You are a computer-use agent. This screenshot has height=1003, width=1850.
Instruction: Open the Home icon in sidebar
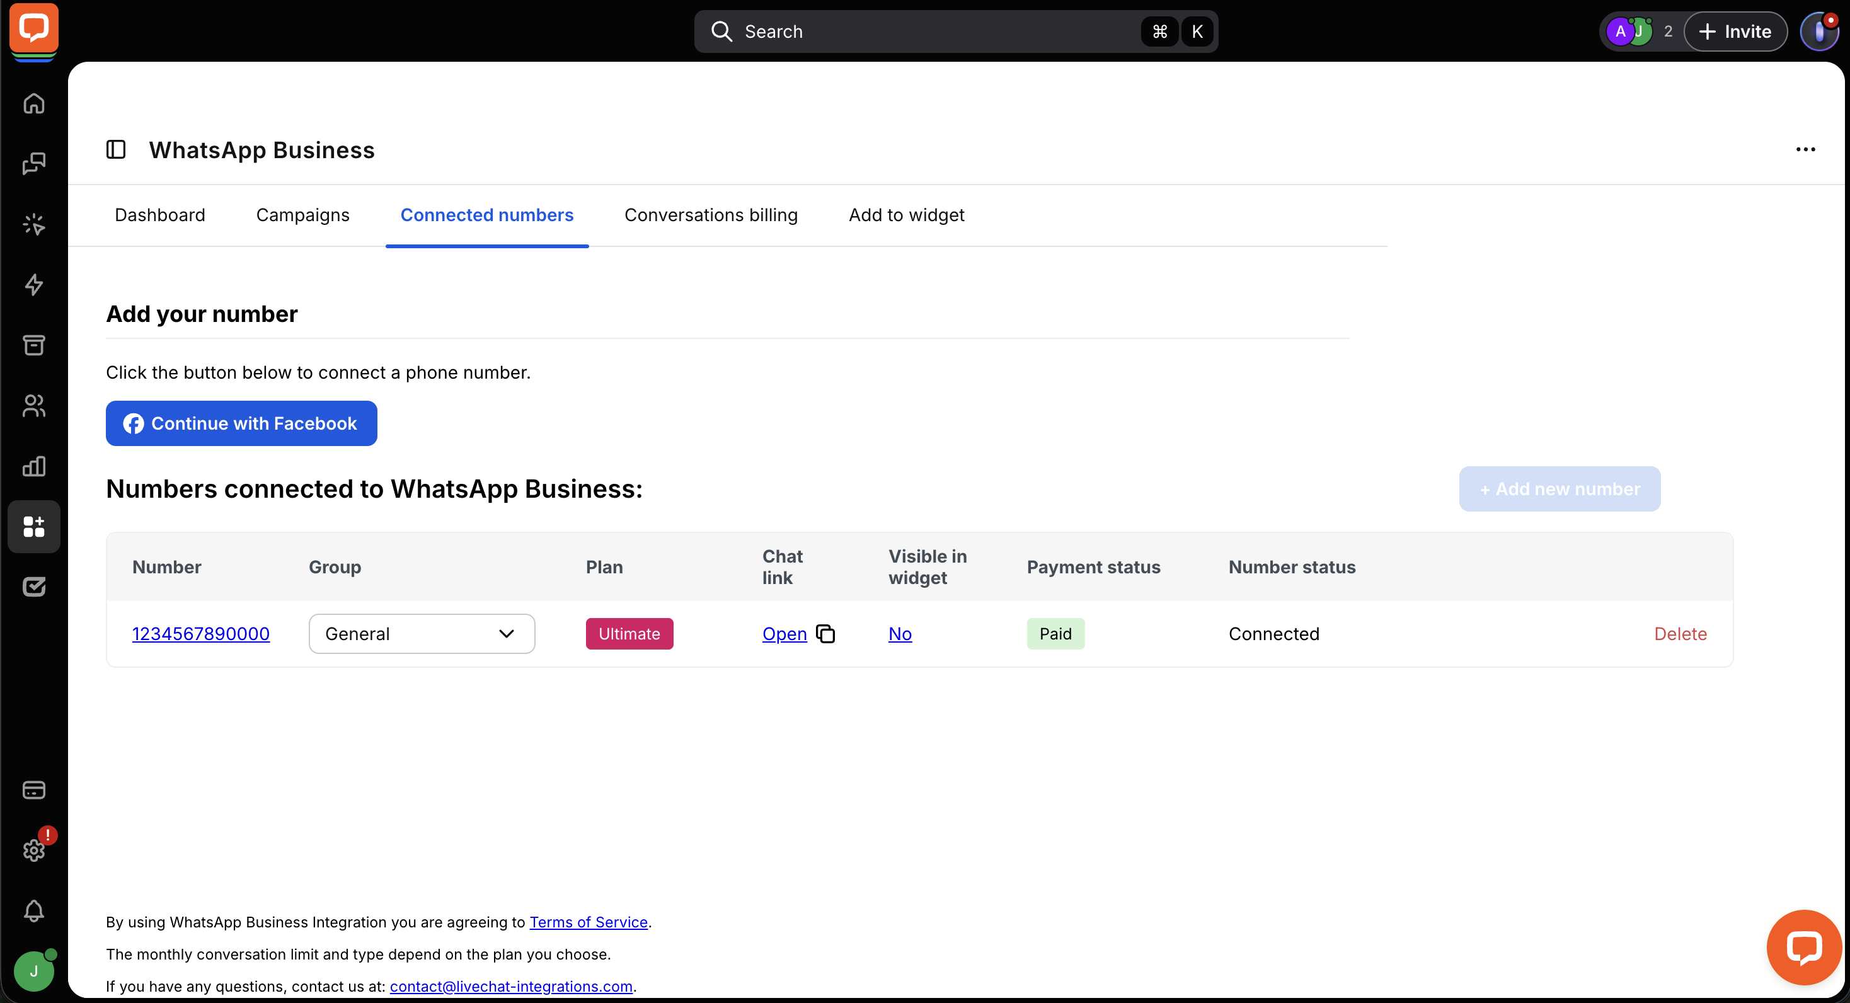click(x=34, y=103)
